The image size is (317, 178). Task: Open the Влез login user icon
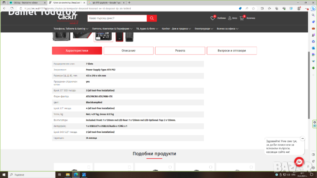coord(229,18)
